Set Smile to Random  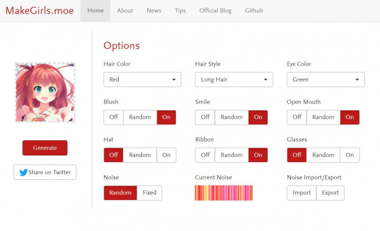pos(232,117)
